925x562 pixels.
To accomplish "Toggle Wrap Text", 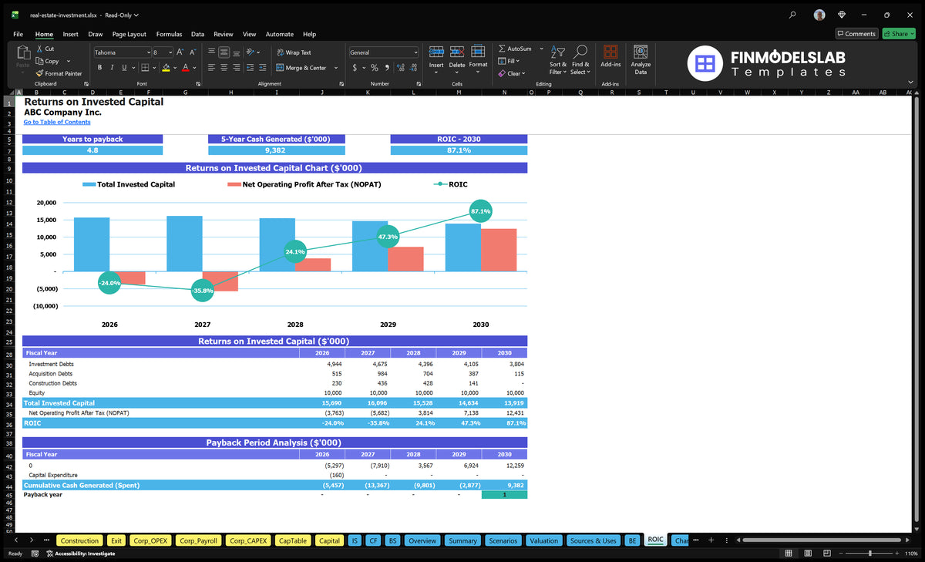I will [x=294, y=52].
